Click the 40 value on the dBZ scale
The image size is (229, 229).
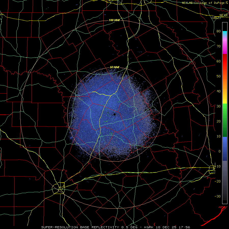219,91
